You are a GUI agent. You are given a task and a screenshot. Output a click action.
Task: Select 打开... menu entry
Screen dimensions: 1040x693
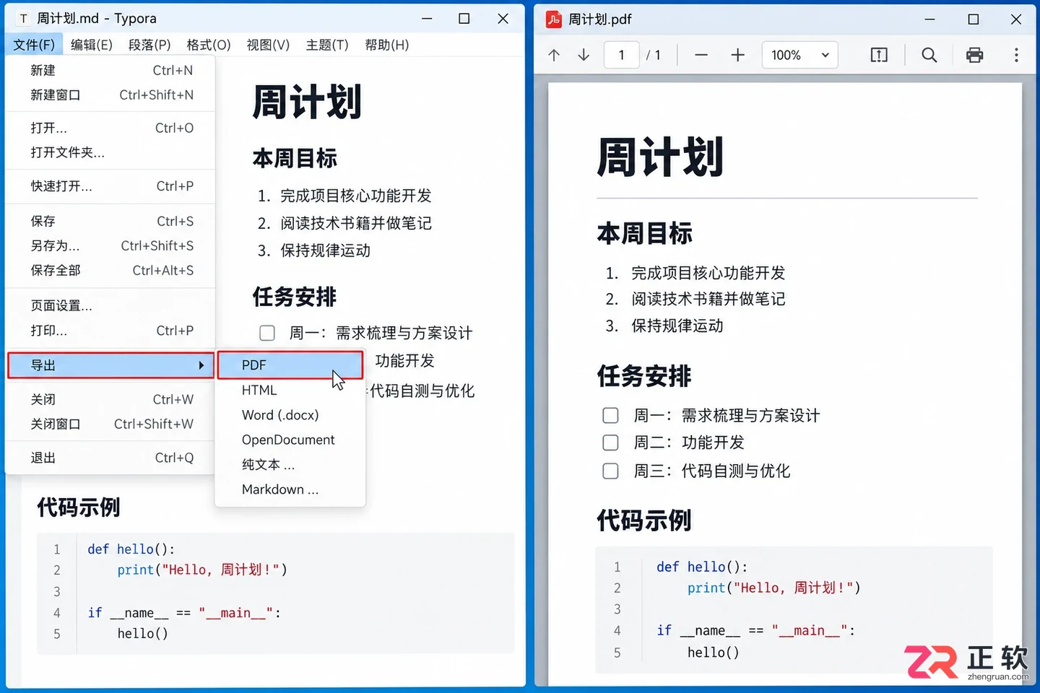coord(110,128)
